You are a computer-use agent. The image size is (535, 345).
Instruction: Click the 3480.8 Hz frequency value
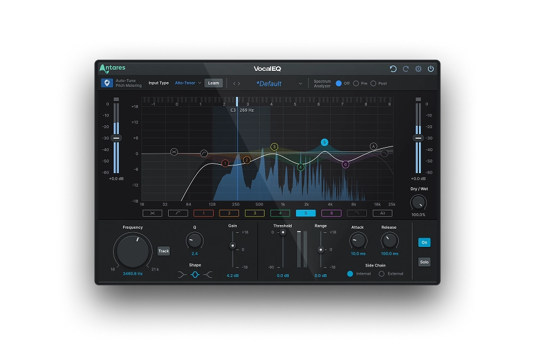(x=133, y=274)
